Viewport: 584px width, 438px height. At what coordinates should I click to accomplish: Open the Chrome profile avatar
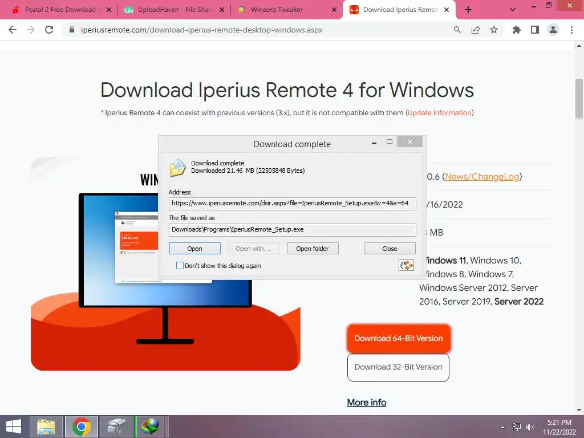pos(553,30)
